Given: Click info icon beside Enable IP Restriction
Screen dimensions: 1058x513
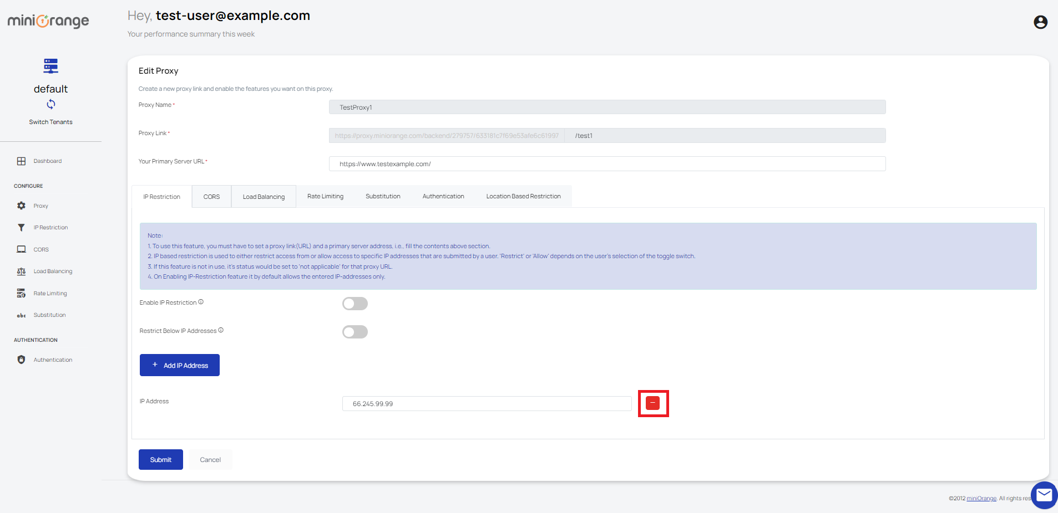Looking at the screenshot, I should pos(201,302).
